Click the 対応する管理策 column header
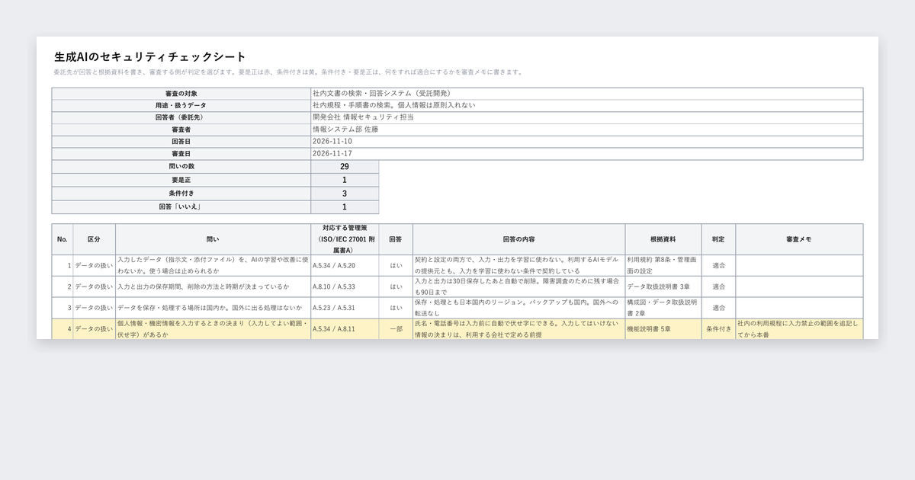The width and height of the screenshot is (915, 480). pyautogui.click(x=345, y=239)
